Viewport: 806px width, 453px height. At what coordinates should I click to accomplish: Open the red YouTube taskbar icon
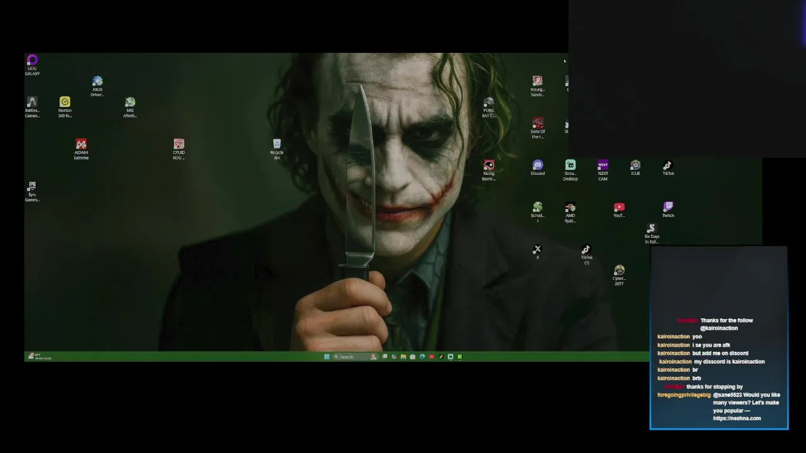tap(431, 357)
